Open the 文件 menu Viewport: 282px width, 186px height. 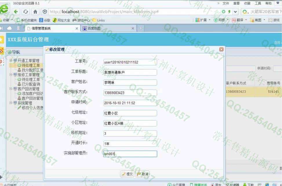click(x=225, y=3)
